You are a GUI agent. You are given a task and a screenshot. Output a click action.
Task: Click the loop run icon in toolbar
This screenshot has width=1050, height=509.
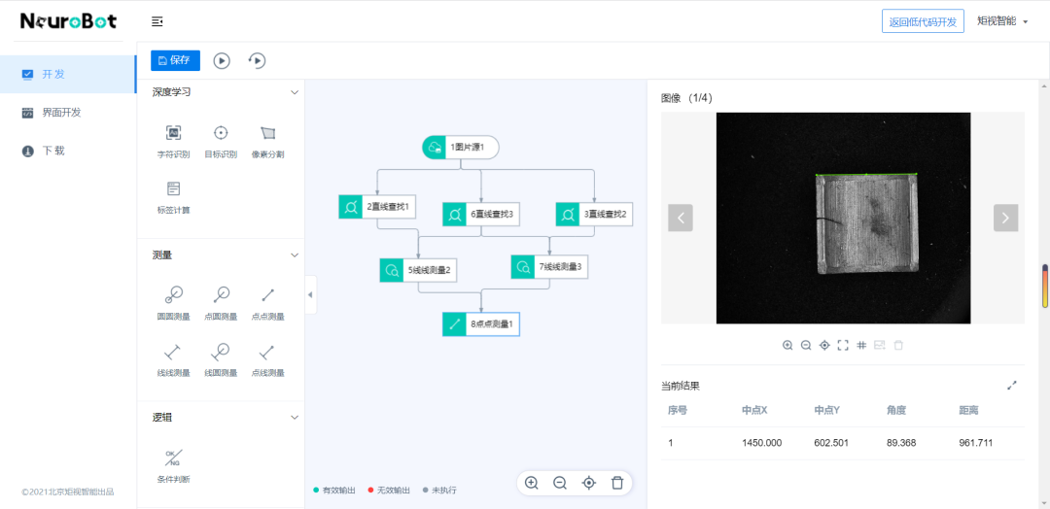point(258,60)
